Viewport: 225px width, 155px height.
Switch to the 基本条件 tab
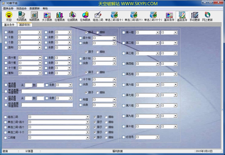(9, 25)
